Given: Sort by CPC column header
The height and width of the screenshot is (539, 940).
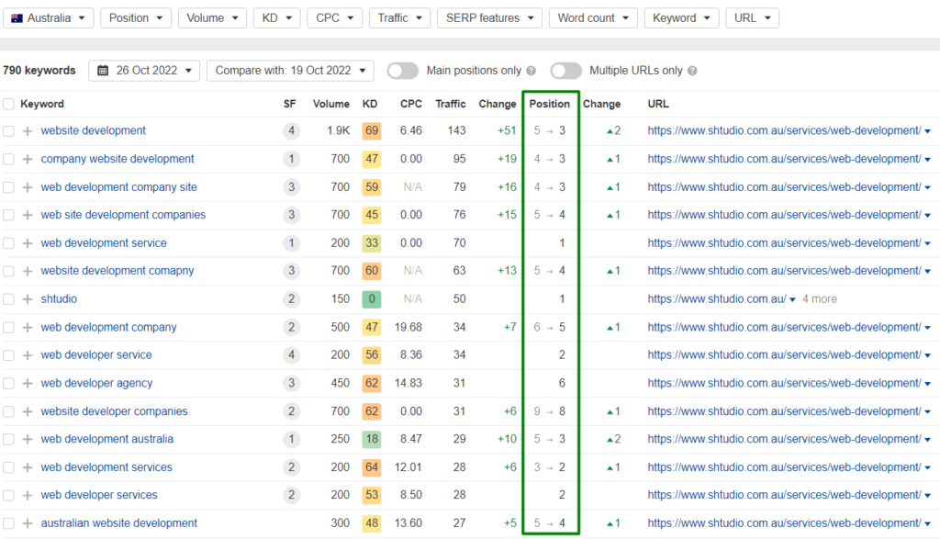Looking at the screenshot, I should pos(411,104).
